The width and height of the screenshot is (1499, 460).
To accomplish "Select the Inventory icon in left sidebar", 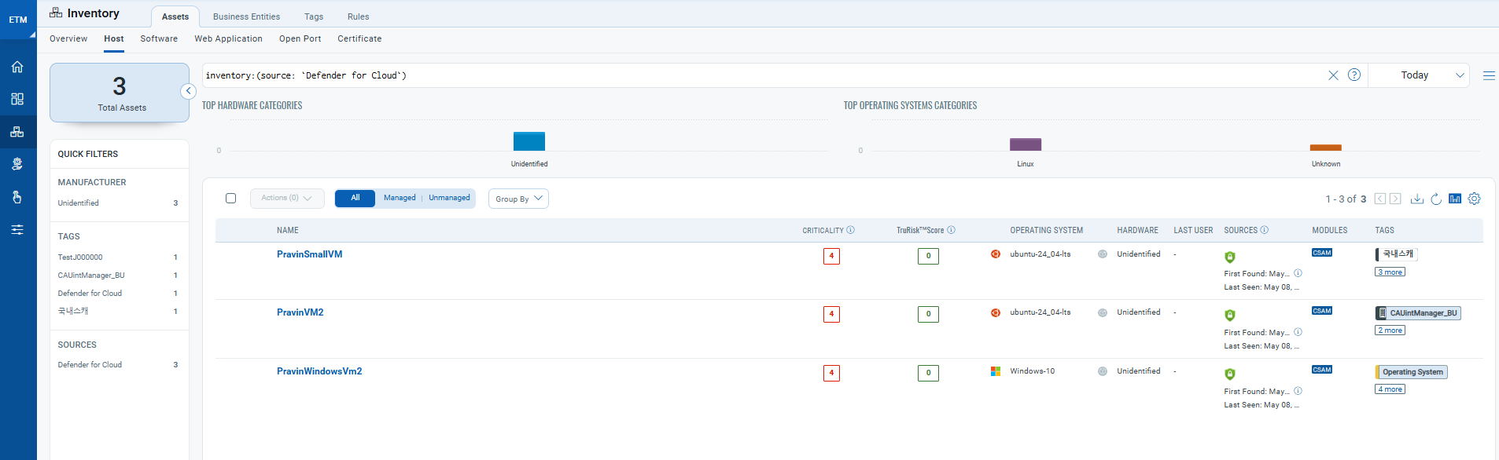I will coord(17,132).
